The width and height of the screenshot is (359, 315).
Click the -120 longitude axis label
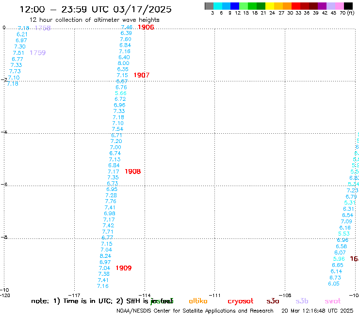(x=5, y=295)
